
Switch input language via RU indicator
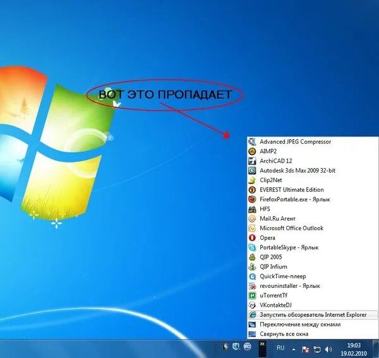point(280,348)
